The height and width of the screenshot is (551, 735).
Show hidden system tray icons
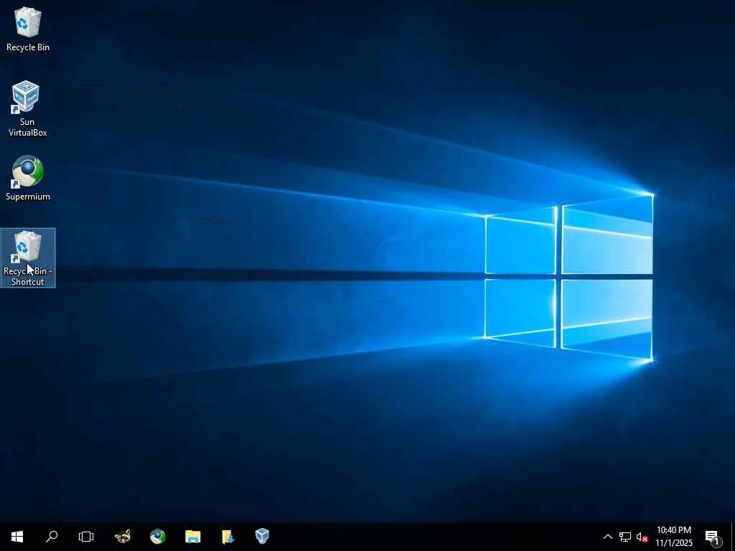pyautogui.click(x=607, y=537)
